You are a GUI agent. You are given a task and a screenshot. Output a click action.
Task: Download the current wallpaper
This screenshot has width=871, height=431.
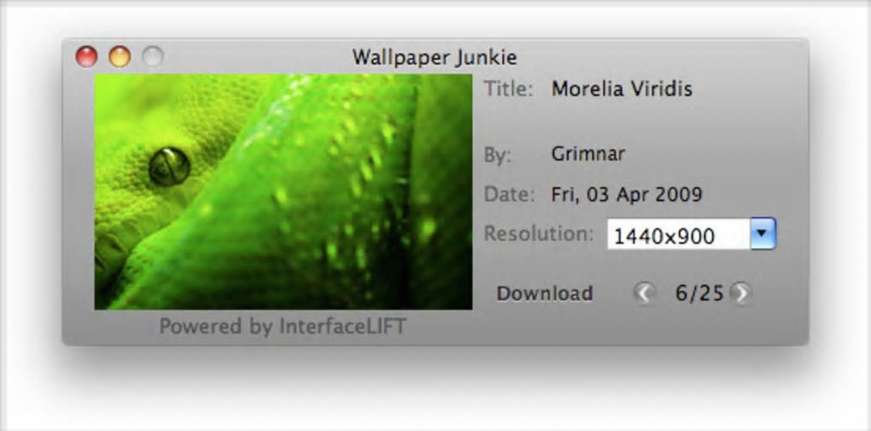(x=545, y=294)
